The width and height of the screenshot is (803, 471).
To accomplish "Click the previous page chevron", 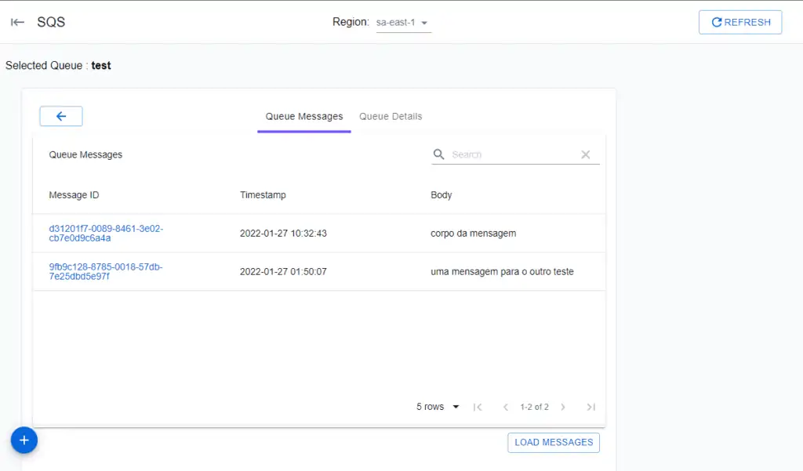I will [x=506, y=407].
